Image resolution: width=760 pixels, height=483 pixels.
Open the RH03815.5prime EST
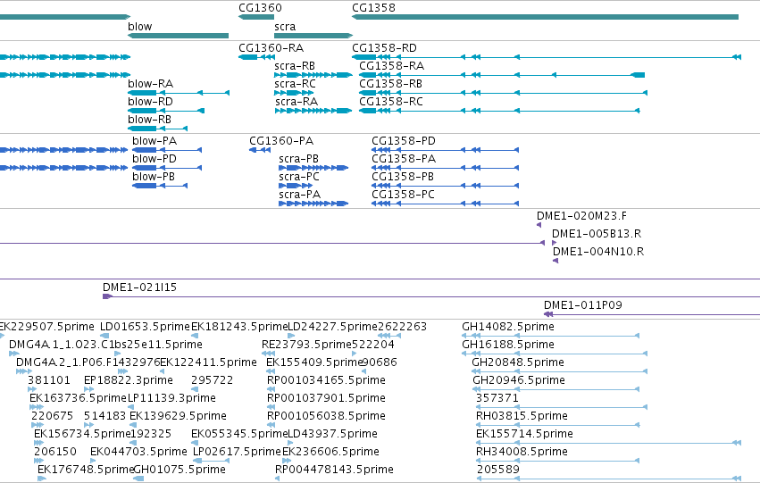coord(558,426)
